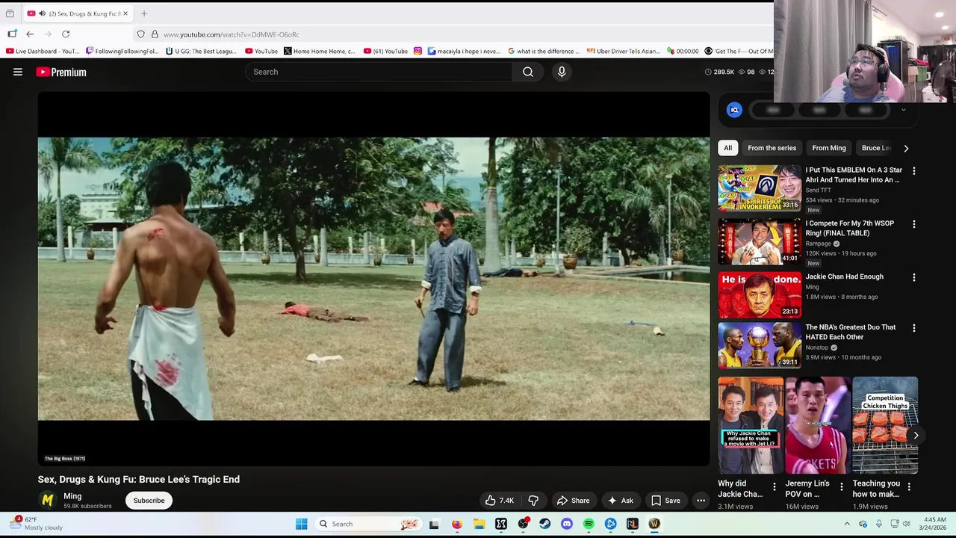This screenshot has width=956, height=538.
Task: Click the Share button
Action: 573,501
